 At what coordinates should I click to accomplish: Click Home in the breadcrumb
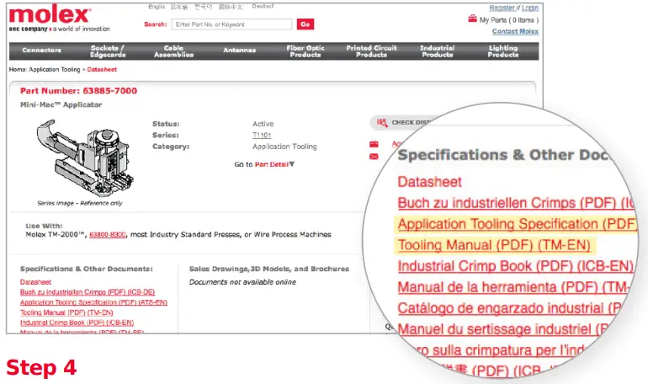[18, 69]
